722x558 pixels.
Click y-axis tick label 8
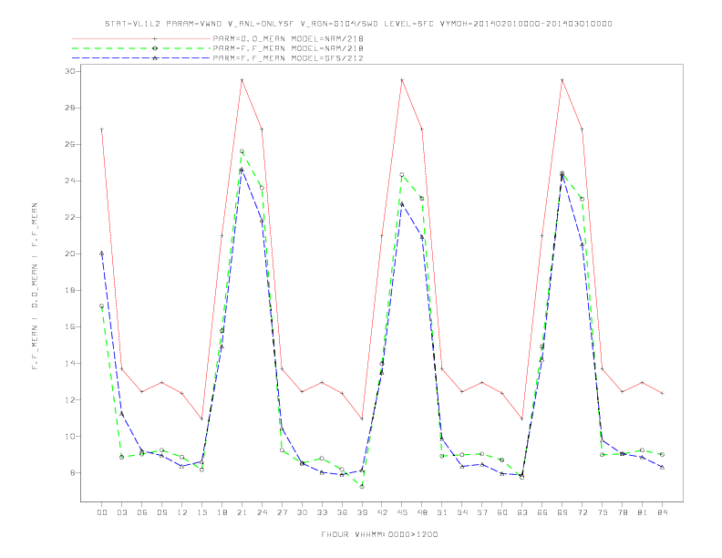[73, 473]
